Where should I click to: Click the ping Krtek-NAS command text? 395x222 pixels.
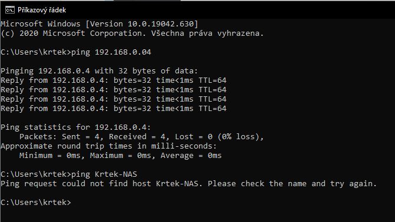coord(104,174)
